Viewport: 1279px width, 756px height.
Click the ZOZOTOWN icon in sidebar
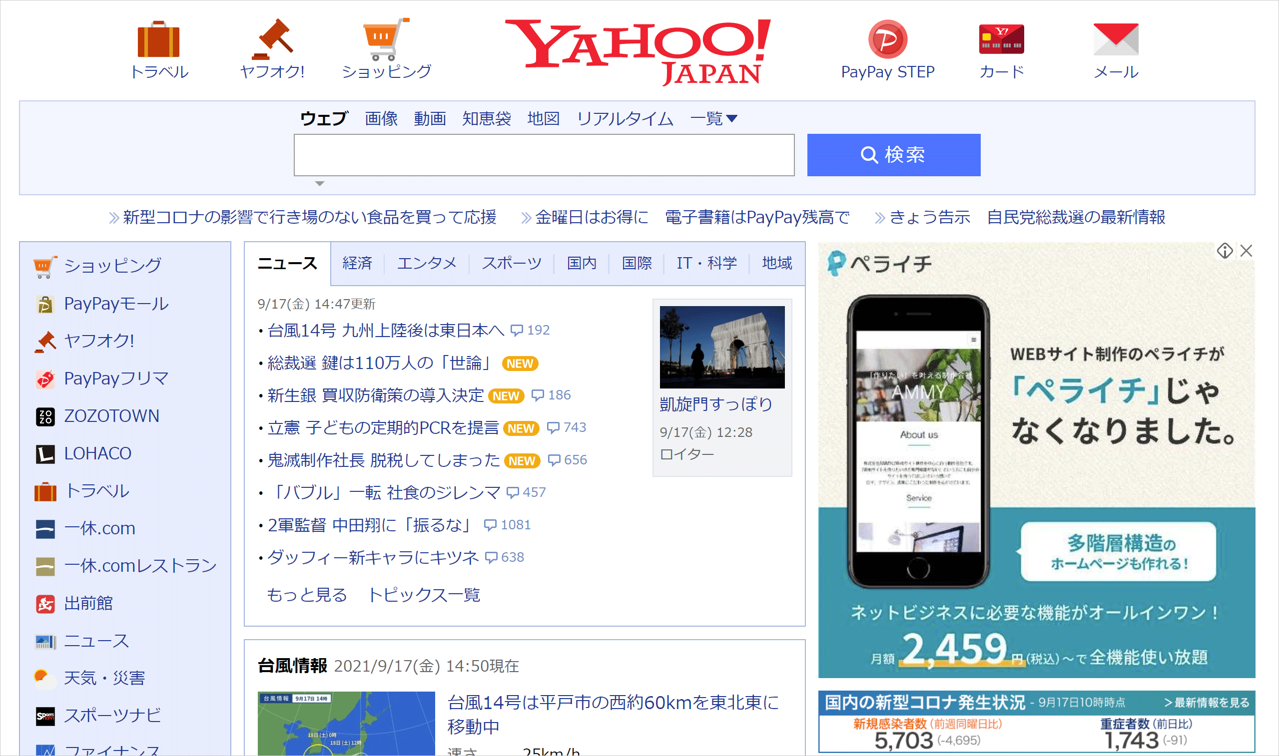(45, 416)
